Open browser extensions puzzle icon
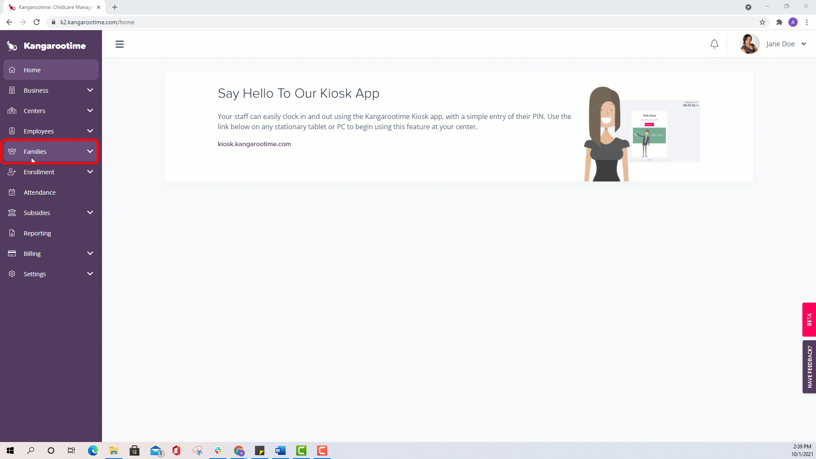This screenshot has height=459, width=816. click(x=779, y=22)
